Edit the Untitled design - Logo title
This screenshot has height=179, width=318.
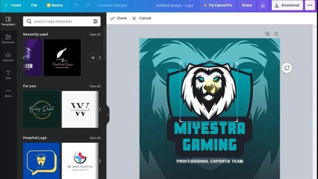[x=174, y=5]
